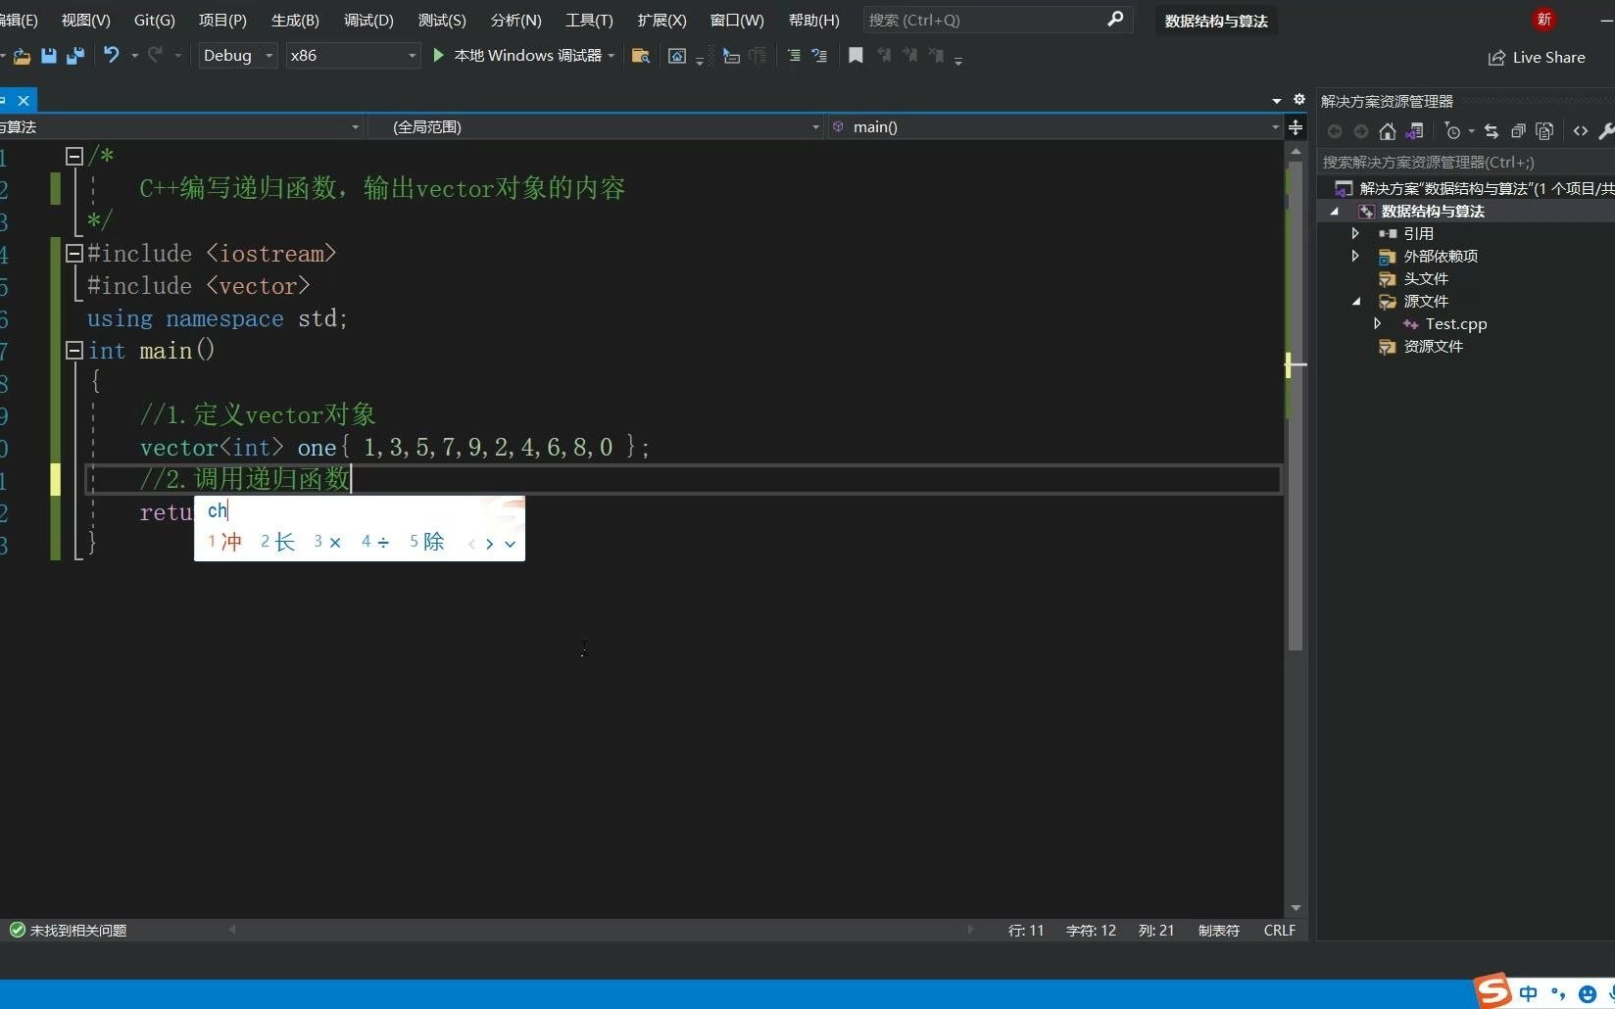Image resolution: width=1615 pixels, height=1009 pixels.
Task: Sync with Active Document in Solution Explorer
Action: [1491, 130]
